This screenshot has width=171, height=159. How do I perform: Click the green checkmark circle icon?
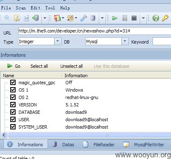coord(156,18)
